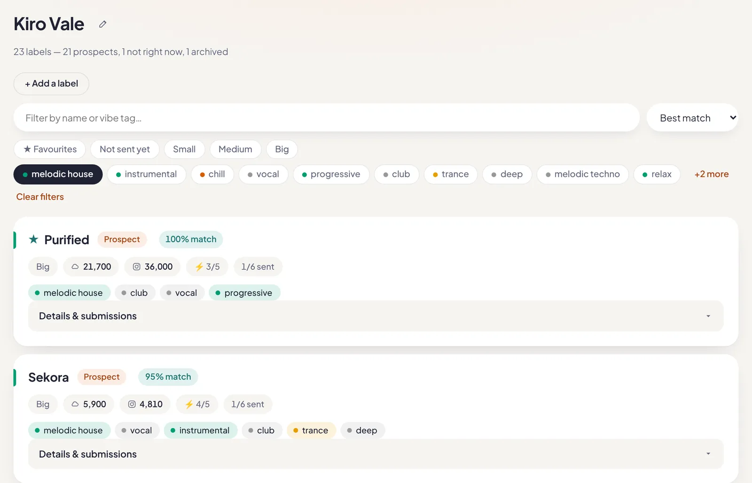
Task: Select the relax vibe filter
Action: pyautogui.click(x=657, y=174)
